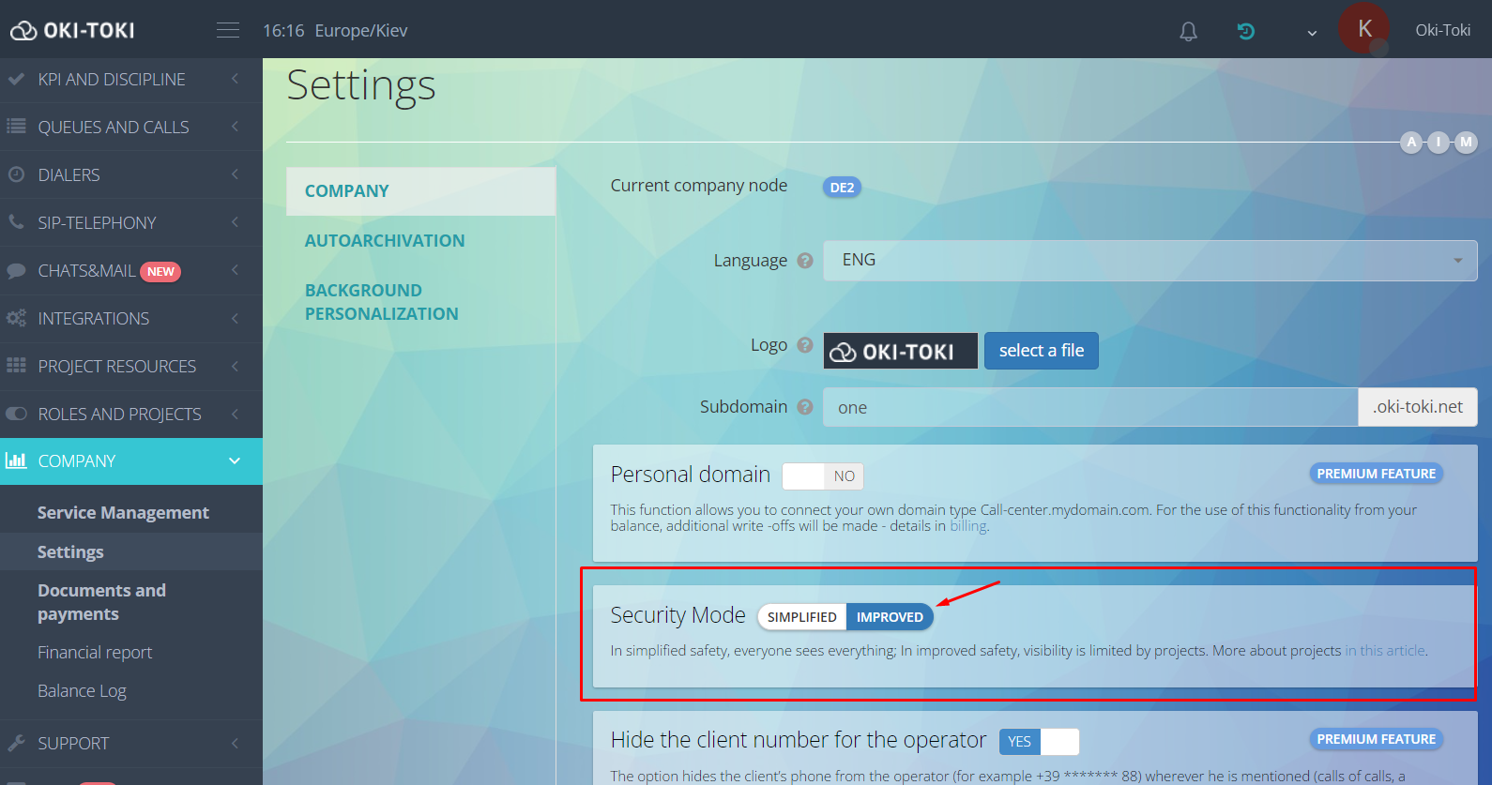Click the Language help question icon
Viewport: 1492px width, 785px height.
click(805, 261)
